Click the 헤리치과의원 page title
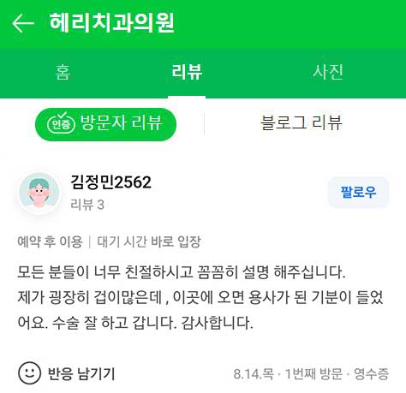 [x=111, y=23]
